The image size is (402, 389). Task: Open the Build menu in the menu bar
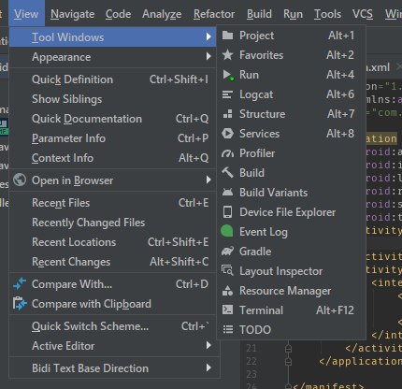pyautogui.click(x=259, y=14)
